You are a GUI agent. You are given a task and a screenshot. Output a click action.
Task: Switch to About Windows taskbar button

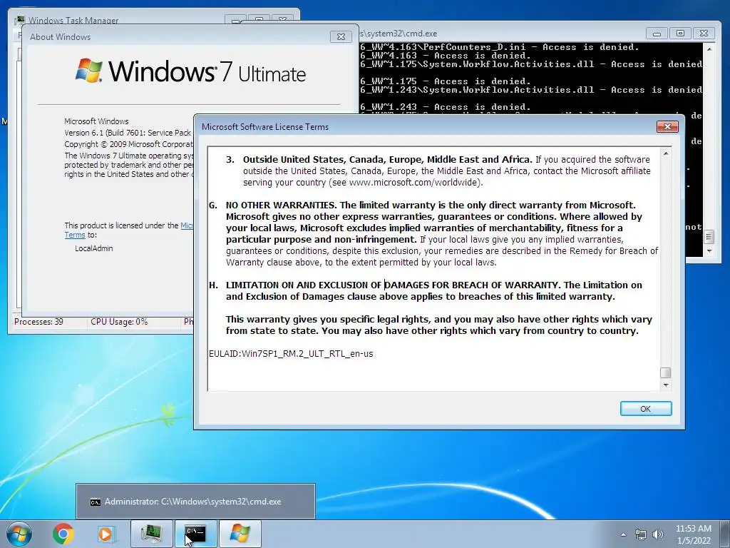(240, 534)
